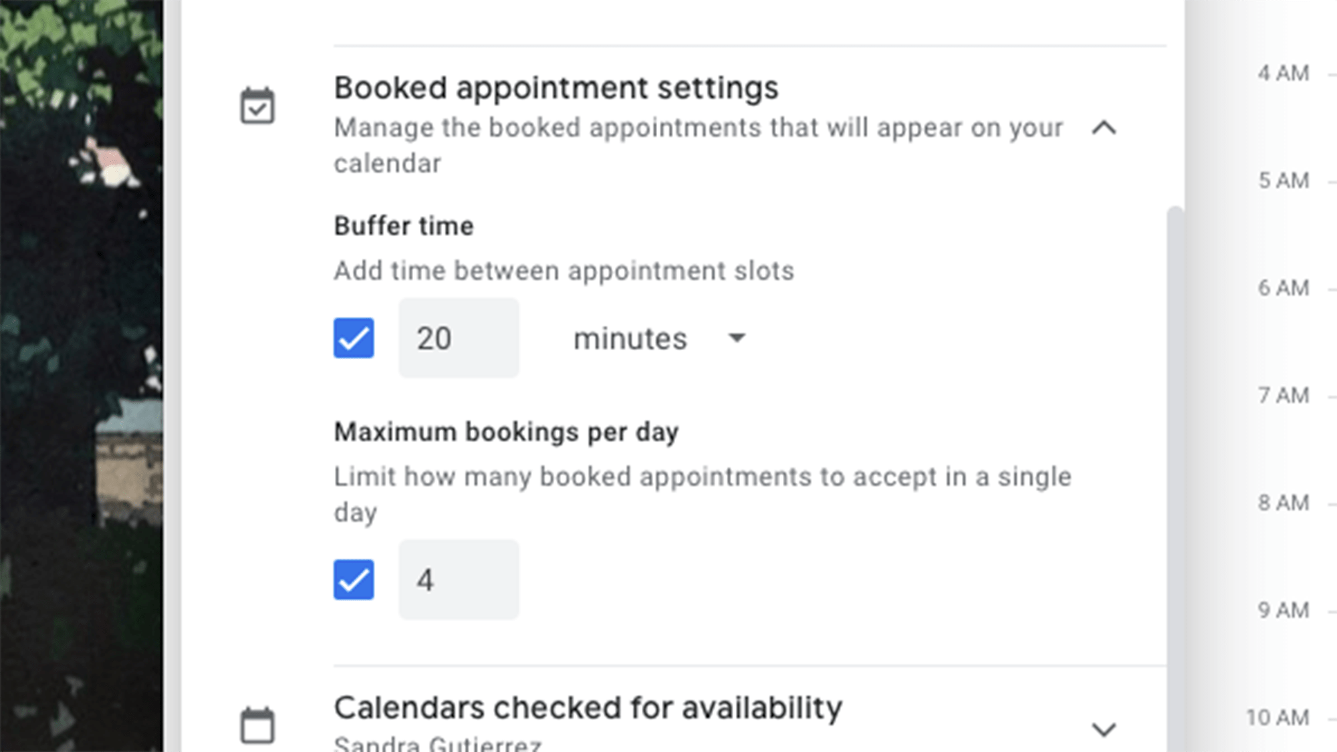Click the buffer time field showing 20

tap(459, 338)
